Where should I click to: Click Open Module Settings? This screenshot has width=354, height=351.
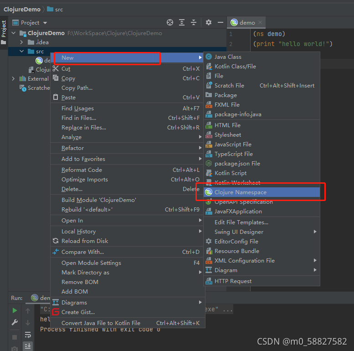point(128,263)
